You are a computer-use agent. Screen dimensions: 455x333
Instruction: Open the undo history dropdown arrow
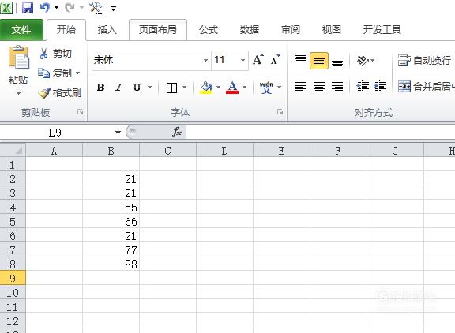point(57,8)
